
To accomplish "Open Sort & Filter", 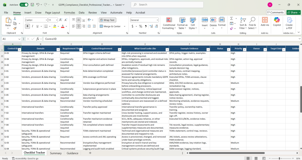I will coord(243,23).
